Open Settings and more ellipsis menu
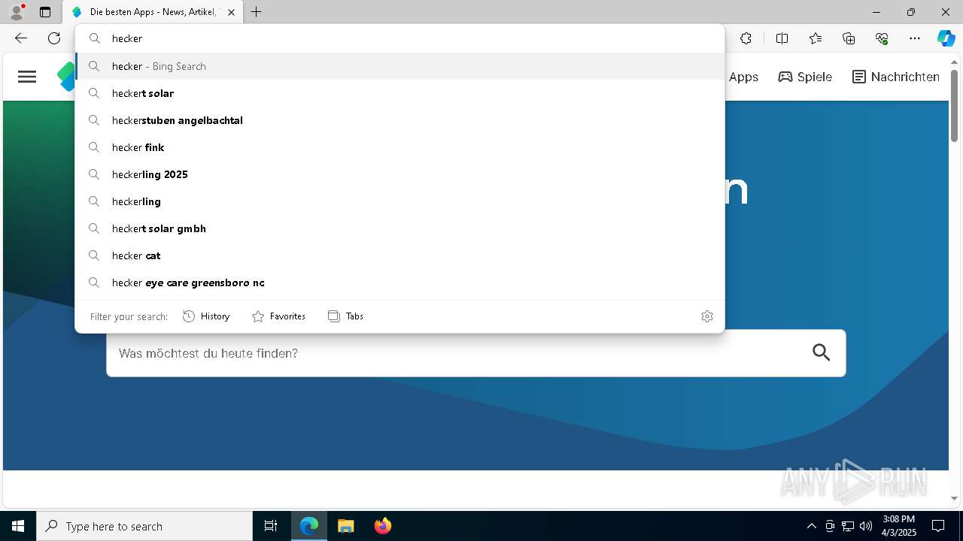This screenshot has height=541, width=963. coord(915,38)
